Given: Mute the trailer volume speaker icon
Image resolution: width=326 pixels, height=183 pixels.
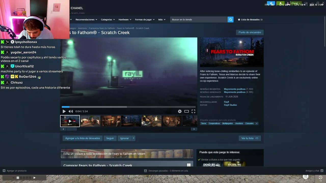Looking at the screenshot, I should pyautogui.click(x=71, y=111).
